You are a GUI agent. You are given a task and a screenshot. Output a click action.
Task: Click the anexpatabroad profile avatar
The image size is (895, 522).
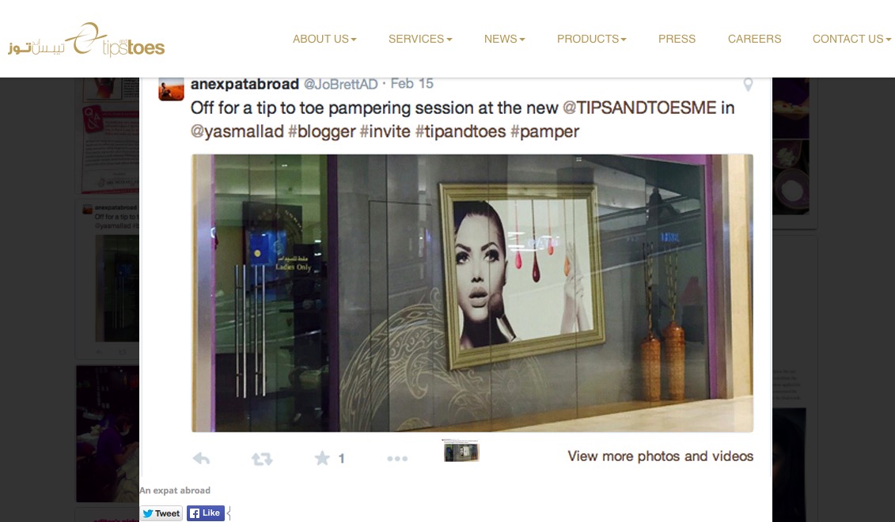click(x=171, y=89)
